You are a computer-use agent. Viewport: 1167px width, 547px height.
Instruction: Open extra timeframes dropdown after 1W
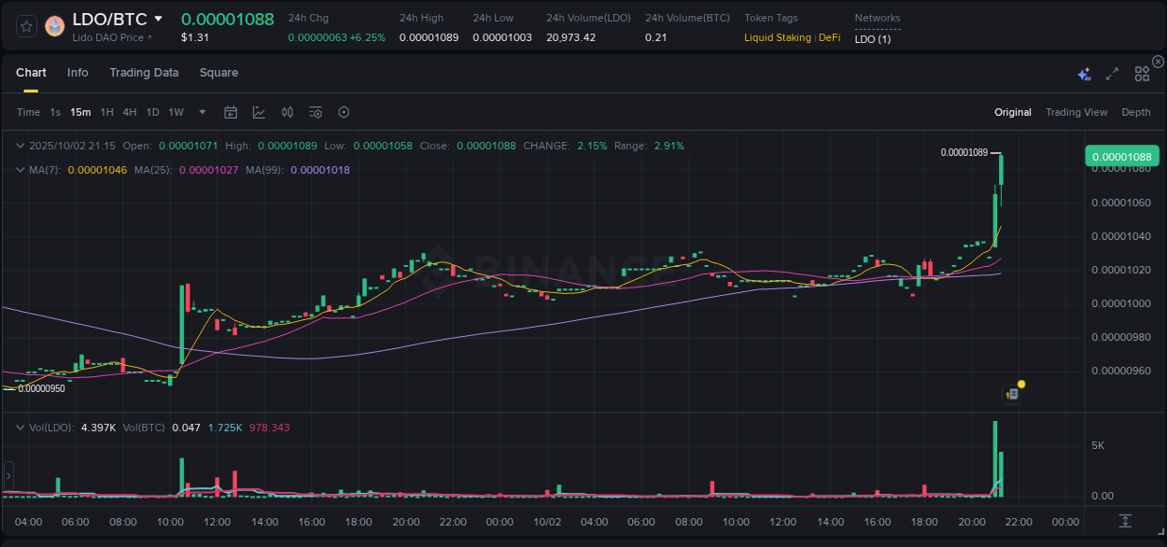(x=202, y=112)
